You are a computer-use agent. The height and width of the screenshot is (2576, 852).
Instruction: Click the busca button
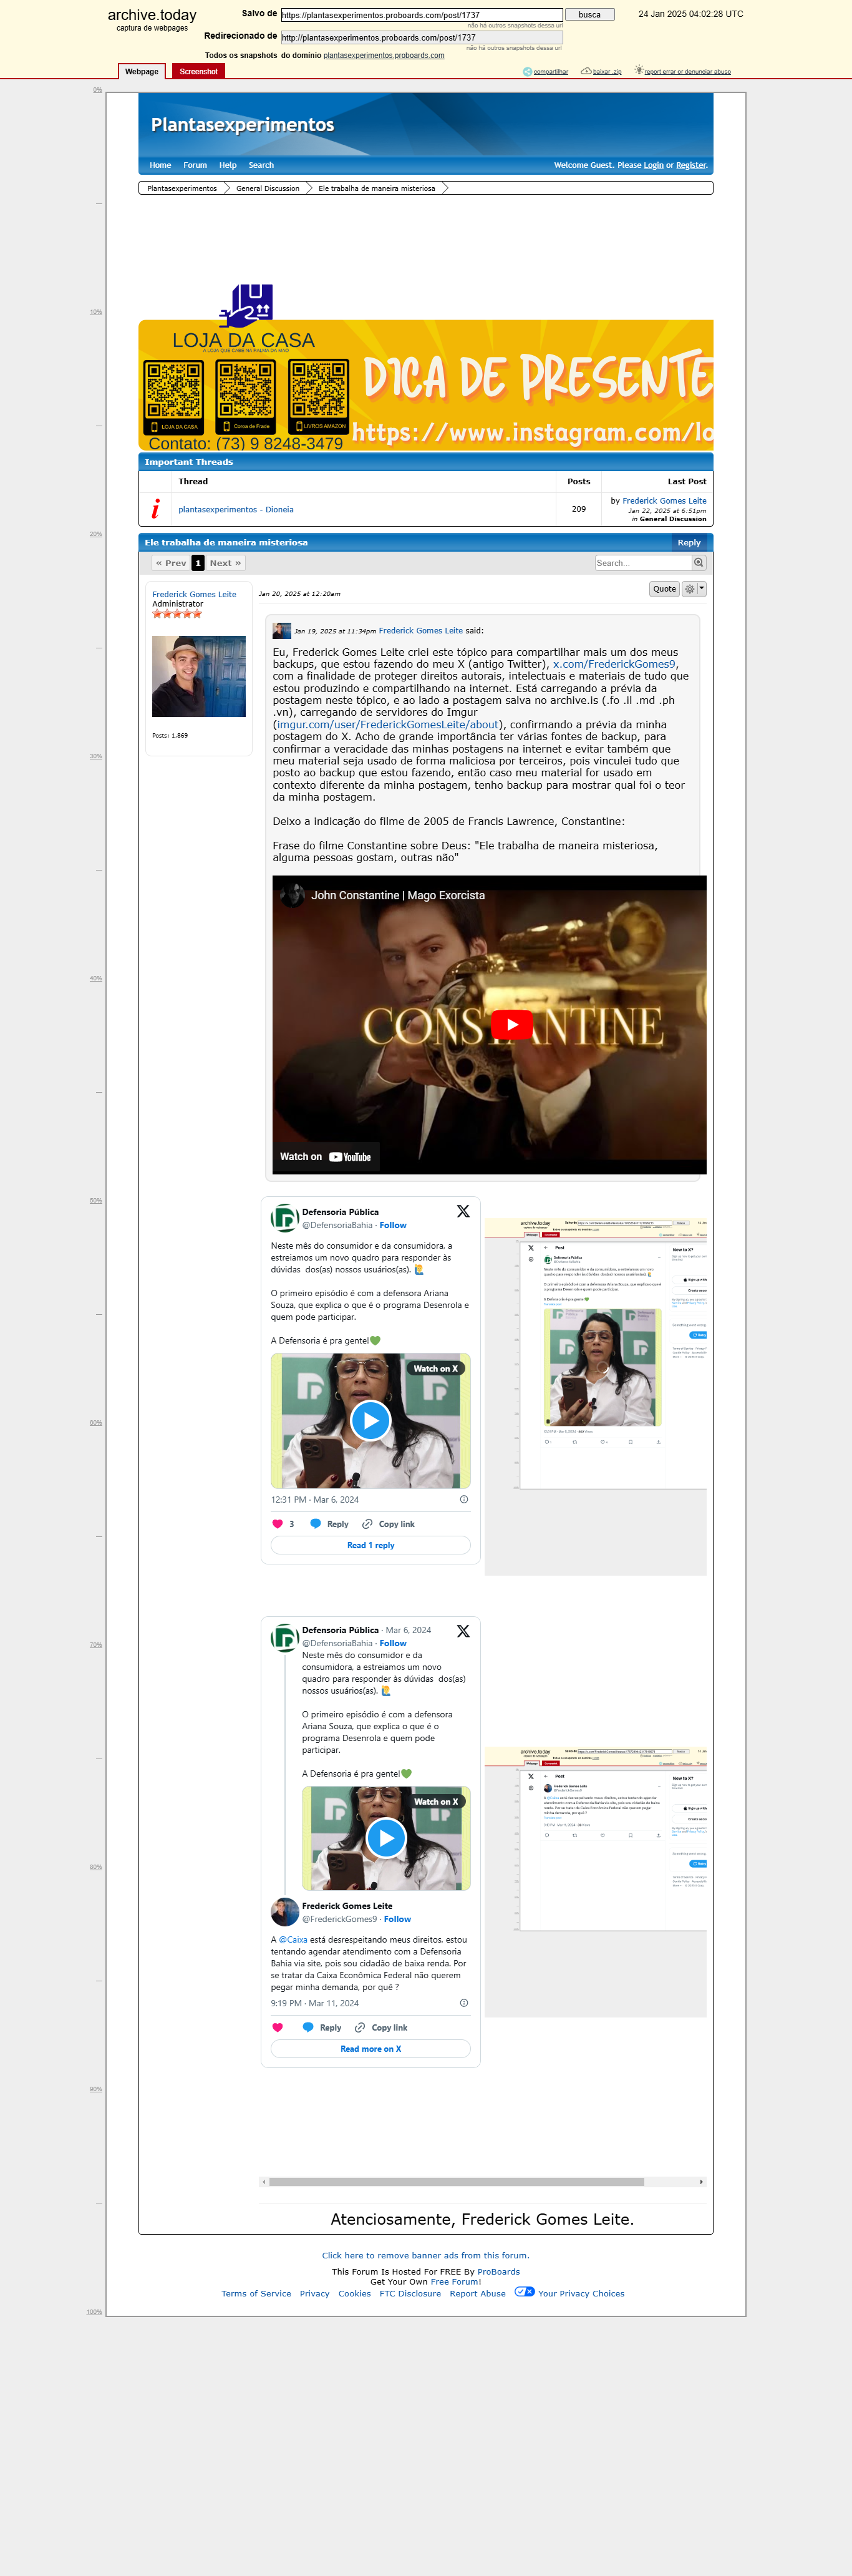click(x=590, y=15)
